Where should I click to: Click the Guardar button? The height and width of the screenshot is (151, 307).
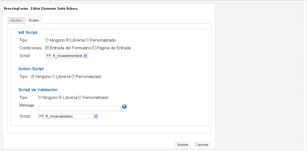[183, 145]
